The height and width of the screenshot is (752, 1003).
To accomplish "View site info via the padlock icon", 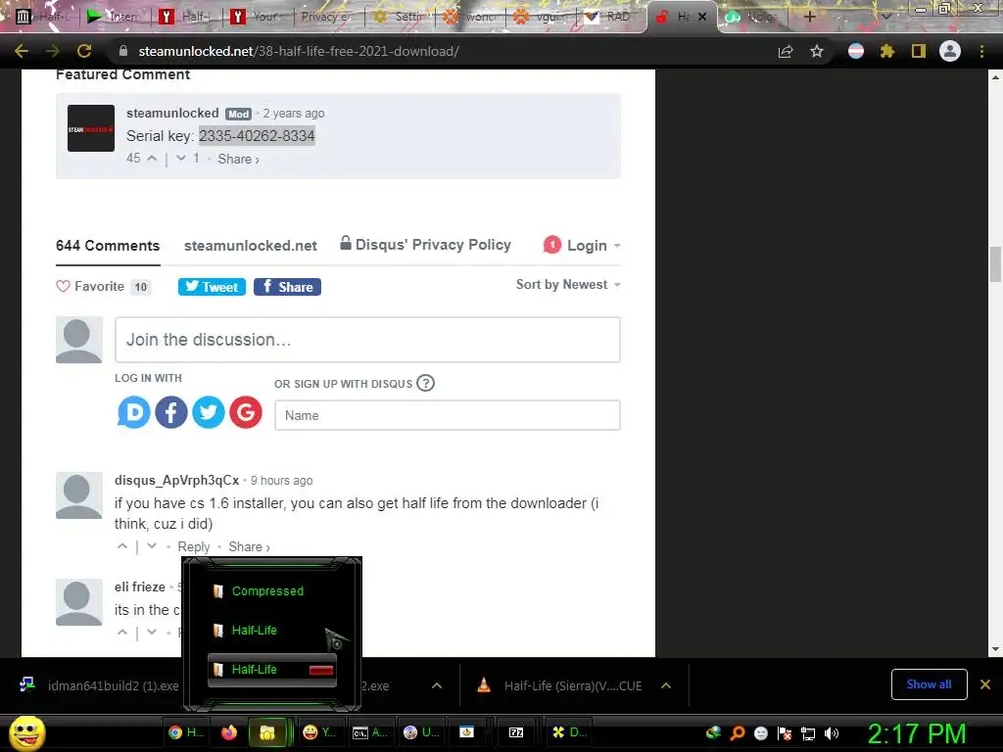I will (x=123, y=51).
